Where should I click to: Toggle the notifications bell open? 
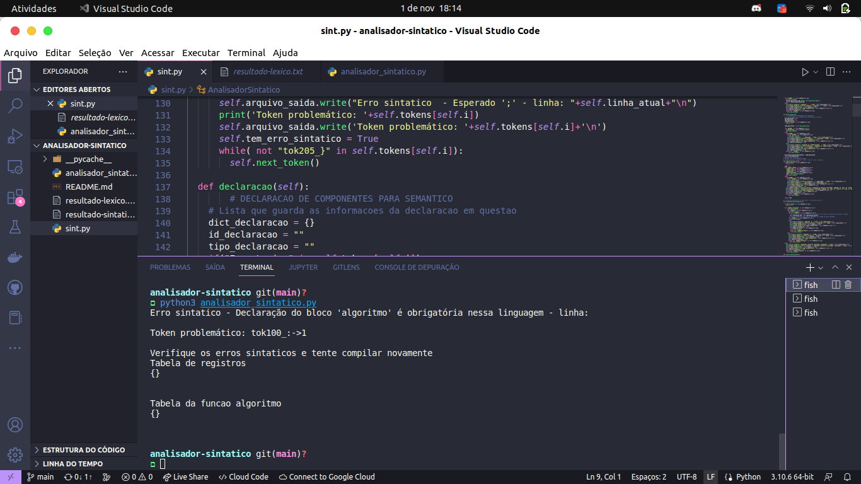click(x=848, y=477)
